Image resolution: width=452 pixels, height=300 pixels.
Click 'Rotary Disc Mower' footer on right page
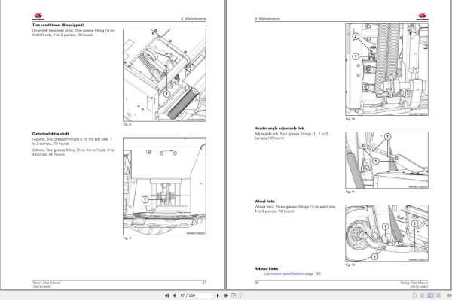coord(414,283)
